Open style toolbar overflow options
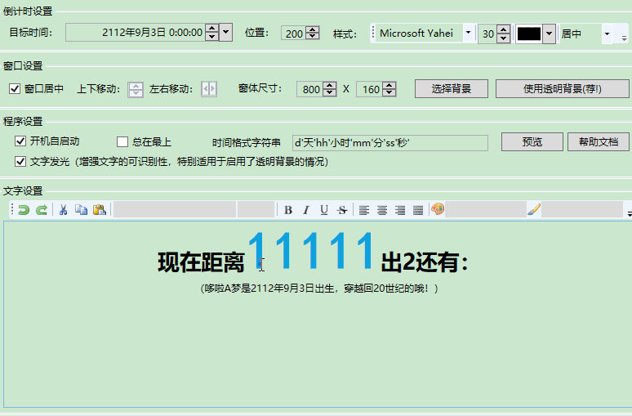This screenshot has height=416, width=632. click(x=624, y=38)
